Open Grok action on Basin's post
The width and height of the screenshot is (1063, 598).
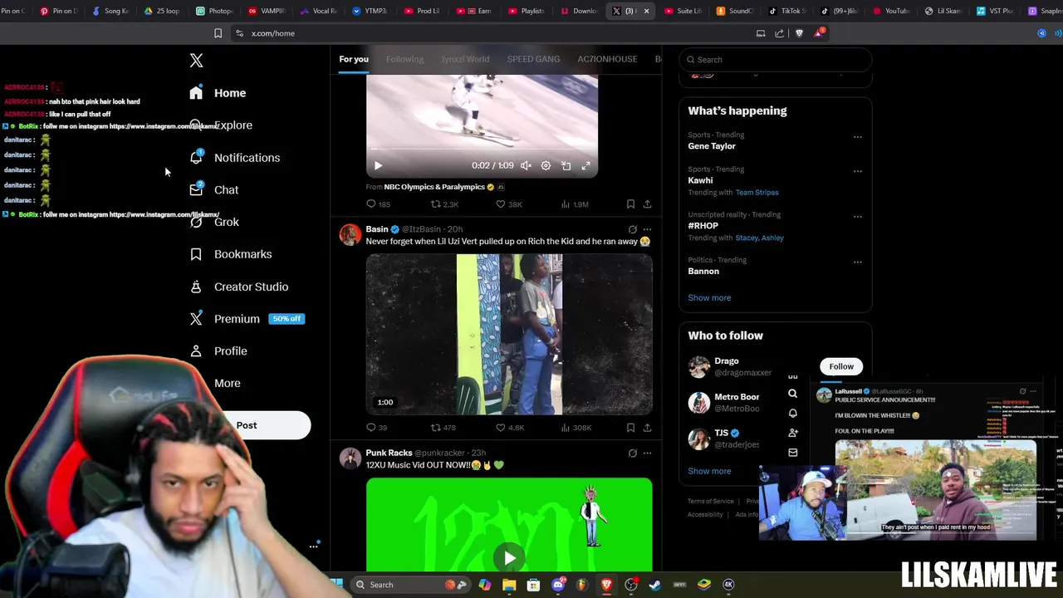tap(633, 229)
